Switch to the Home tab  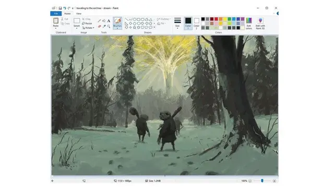(67, 14)
